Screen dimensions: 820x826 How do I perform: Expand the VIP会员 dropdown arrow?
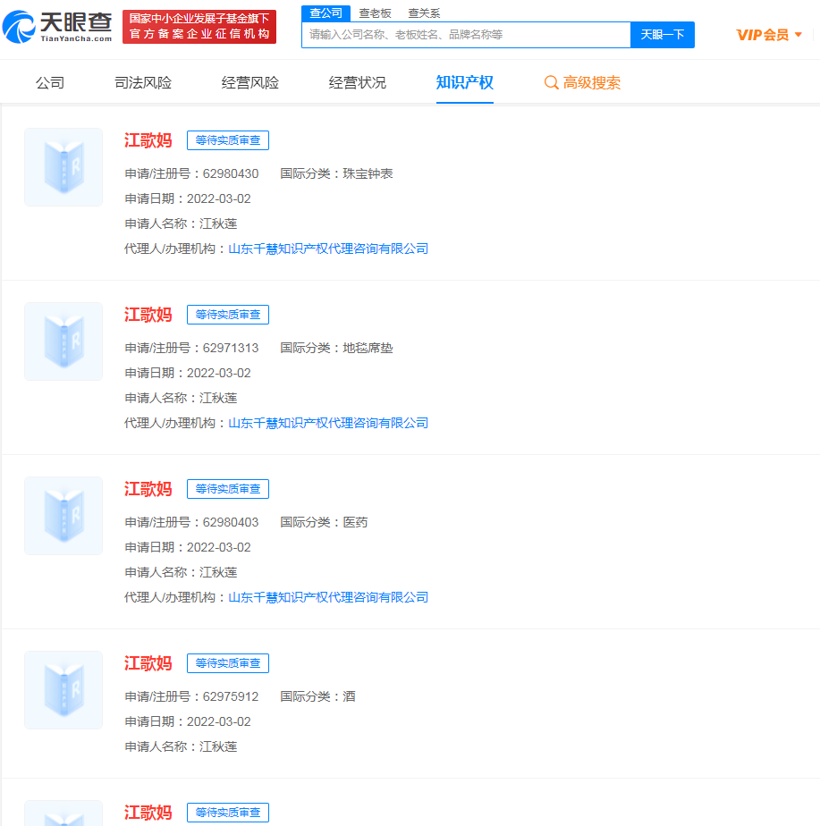coord(799,35)
